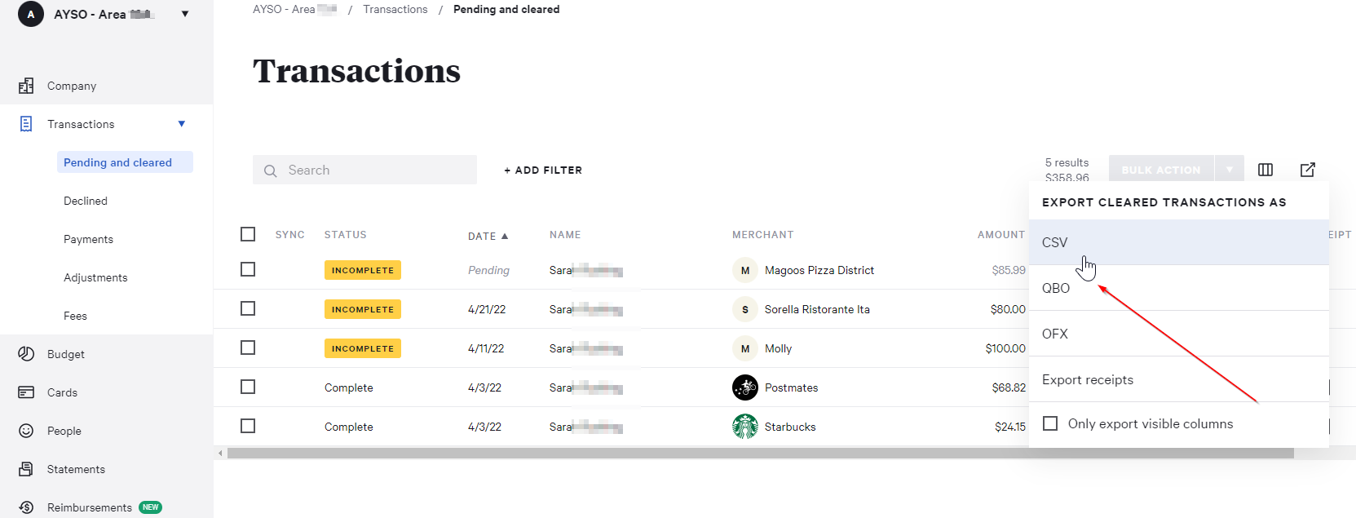Click the Company building icon in sidebar
This screenshot has width=1356, height=518.
coord(26,86)
